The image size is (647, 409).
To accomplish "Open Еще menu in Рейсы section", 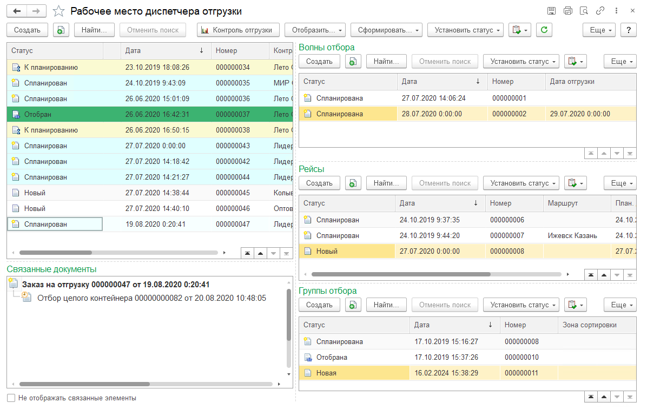I will tap(620, 183).
